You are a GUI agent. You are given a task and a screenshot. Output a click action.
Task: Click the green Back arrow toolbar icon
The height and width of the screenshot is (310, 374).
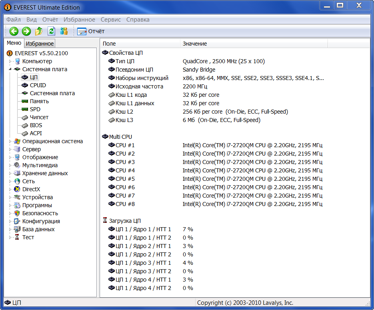tap(14, 31)
